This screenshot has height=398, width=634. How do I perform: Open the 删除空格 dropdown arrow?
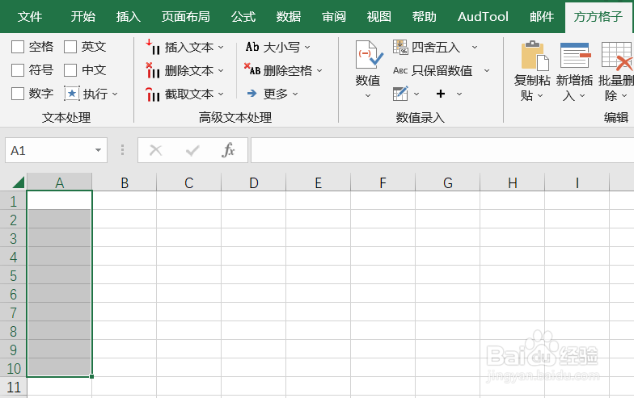[x=319, y=71]
